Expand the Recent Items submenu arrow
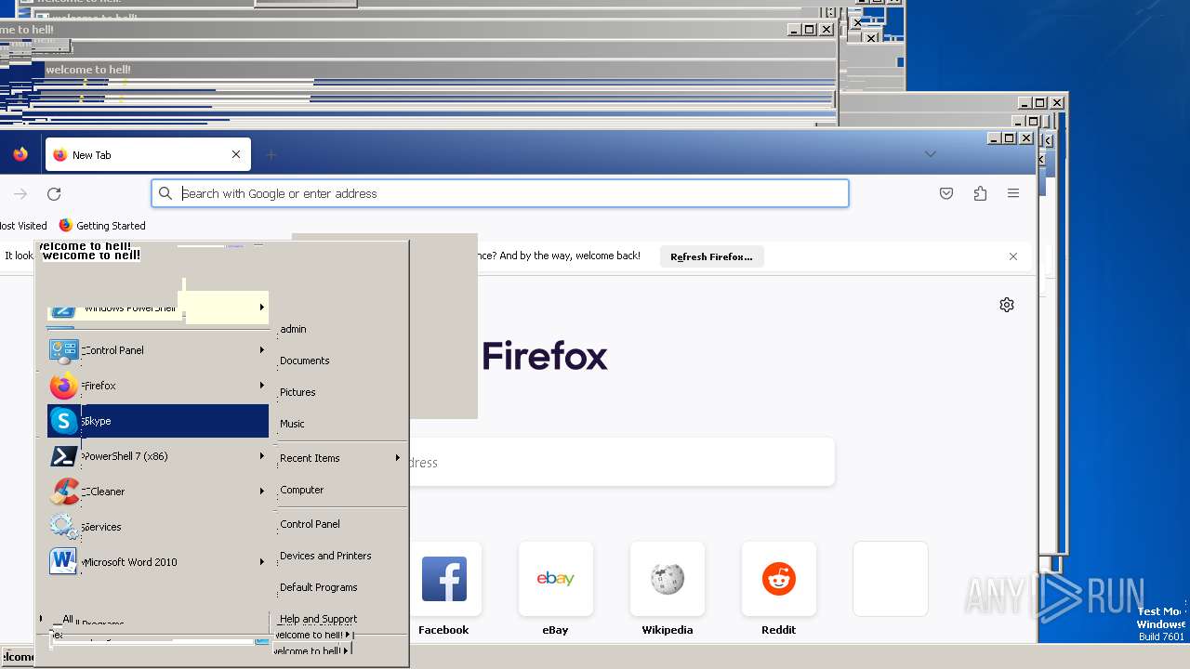This screenshot has height=669, width=1190. click(x=398, y=458)
